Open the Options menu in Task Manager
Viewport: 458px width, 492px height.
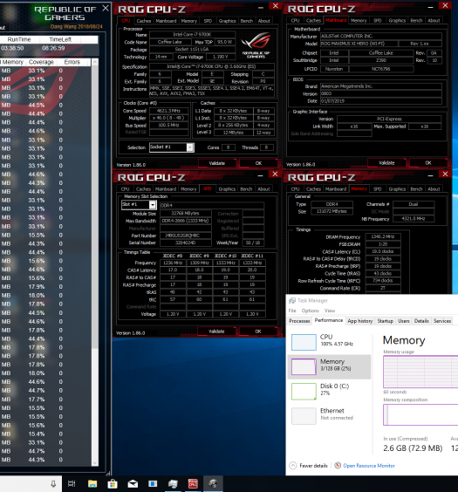tap(311, 311)
